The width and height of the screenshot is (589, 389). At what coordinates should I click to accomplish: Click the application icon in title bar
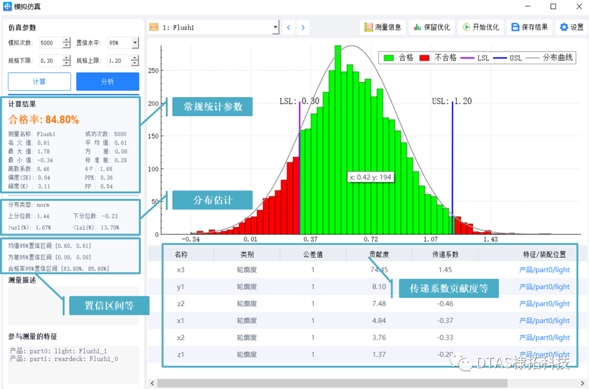(x=7, y=6)
